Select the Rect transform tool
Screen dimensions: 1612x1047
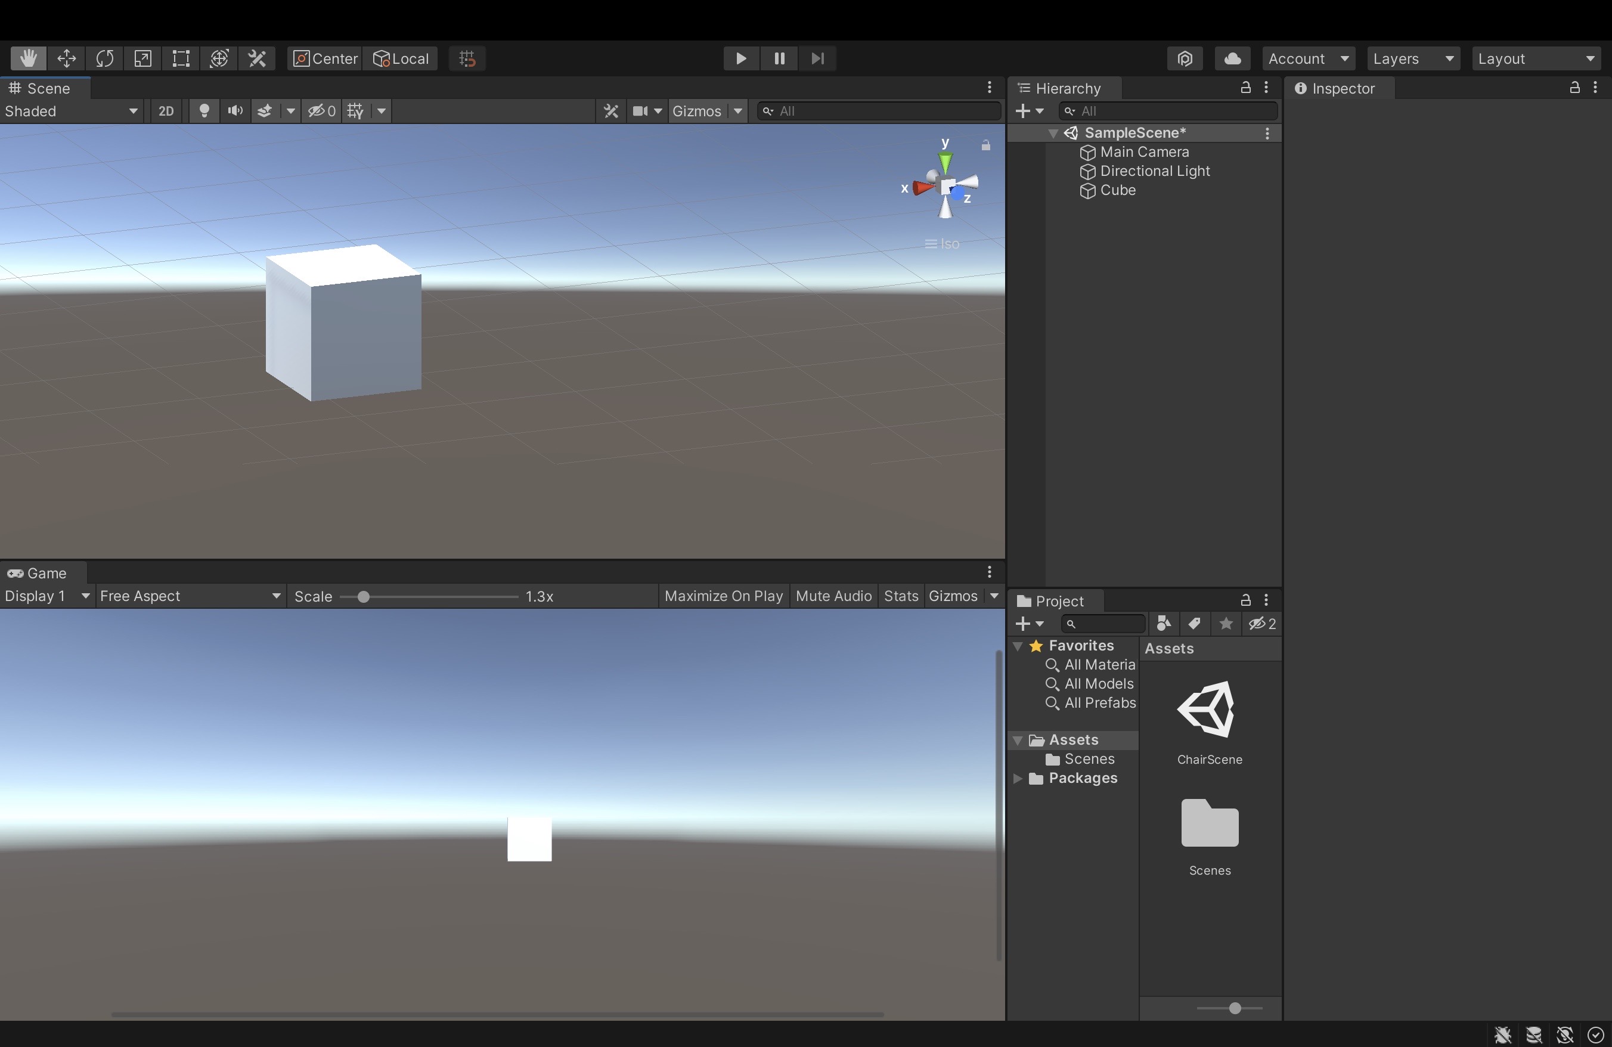(181, 58)
